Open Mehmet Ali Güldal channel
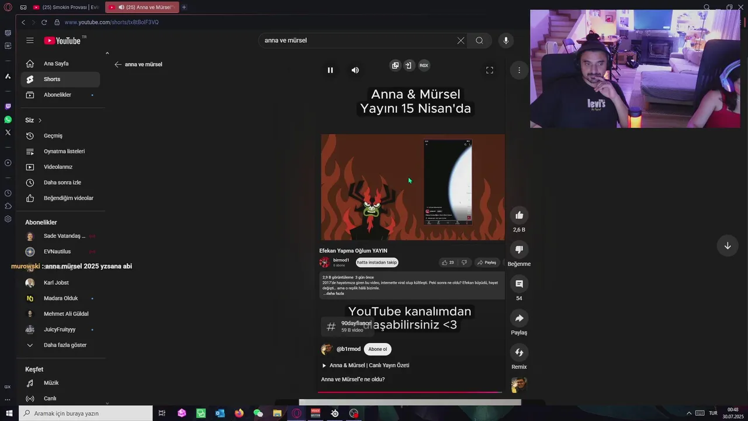 coord(60,314)
